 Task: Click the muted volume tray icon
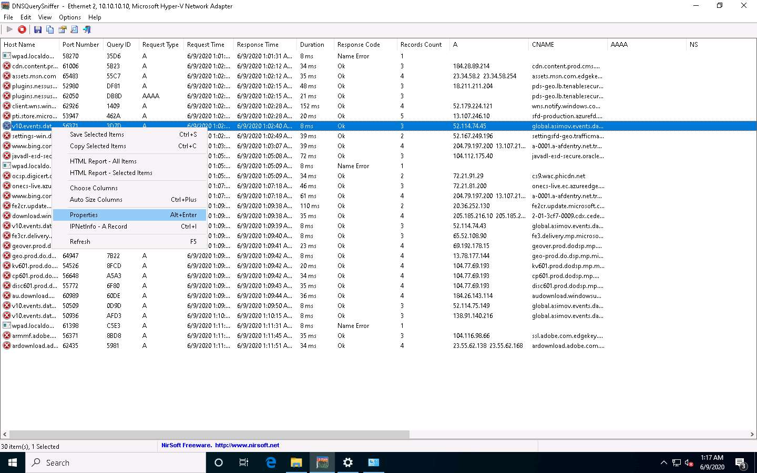point(689,463)
